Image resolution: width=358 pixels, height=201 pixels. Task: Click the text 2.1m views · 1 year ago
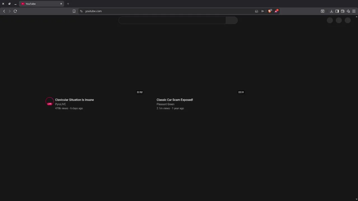click(x=170, y=108)
